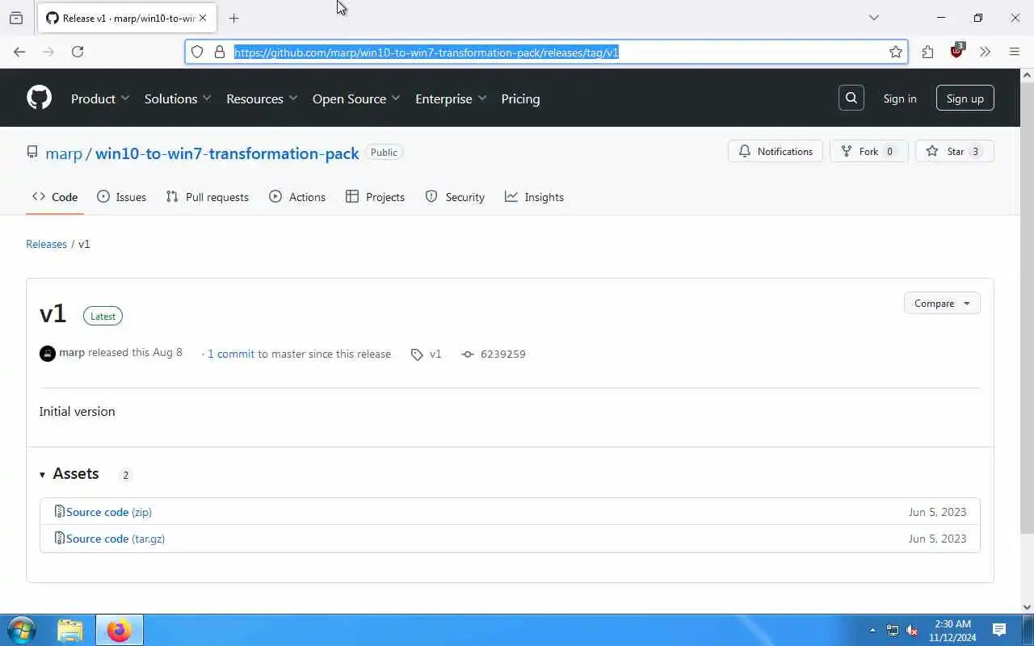Fork the repository
The height and width of the screenshot is (646, 1034).
click(x=868, y=152)
